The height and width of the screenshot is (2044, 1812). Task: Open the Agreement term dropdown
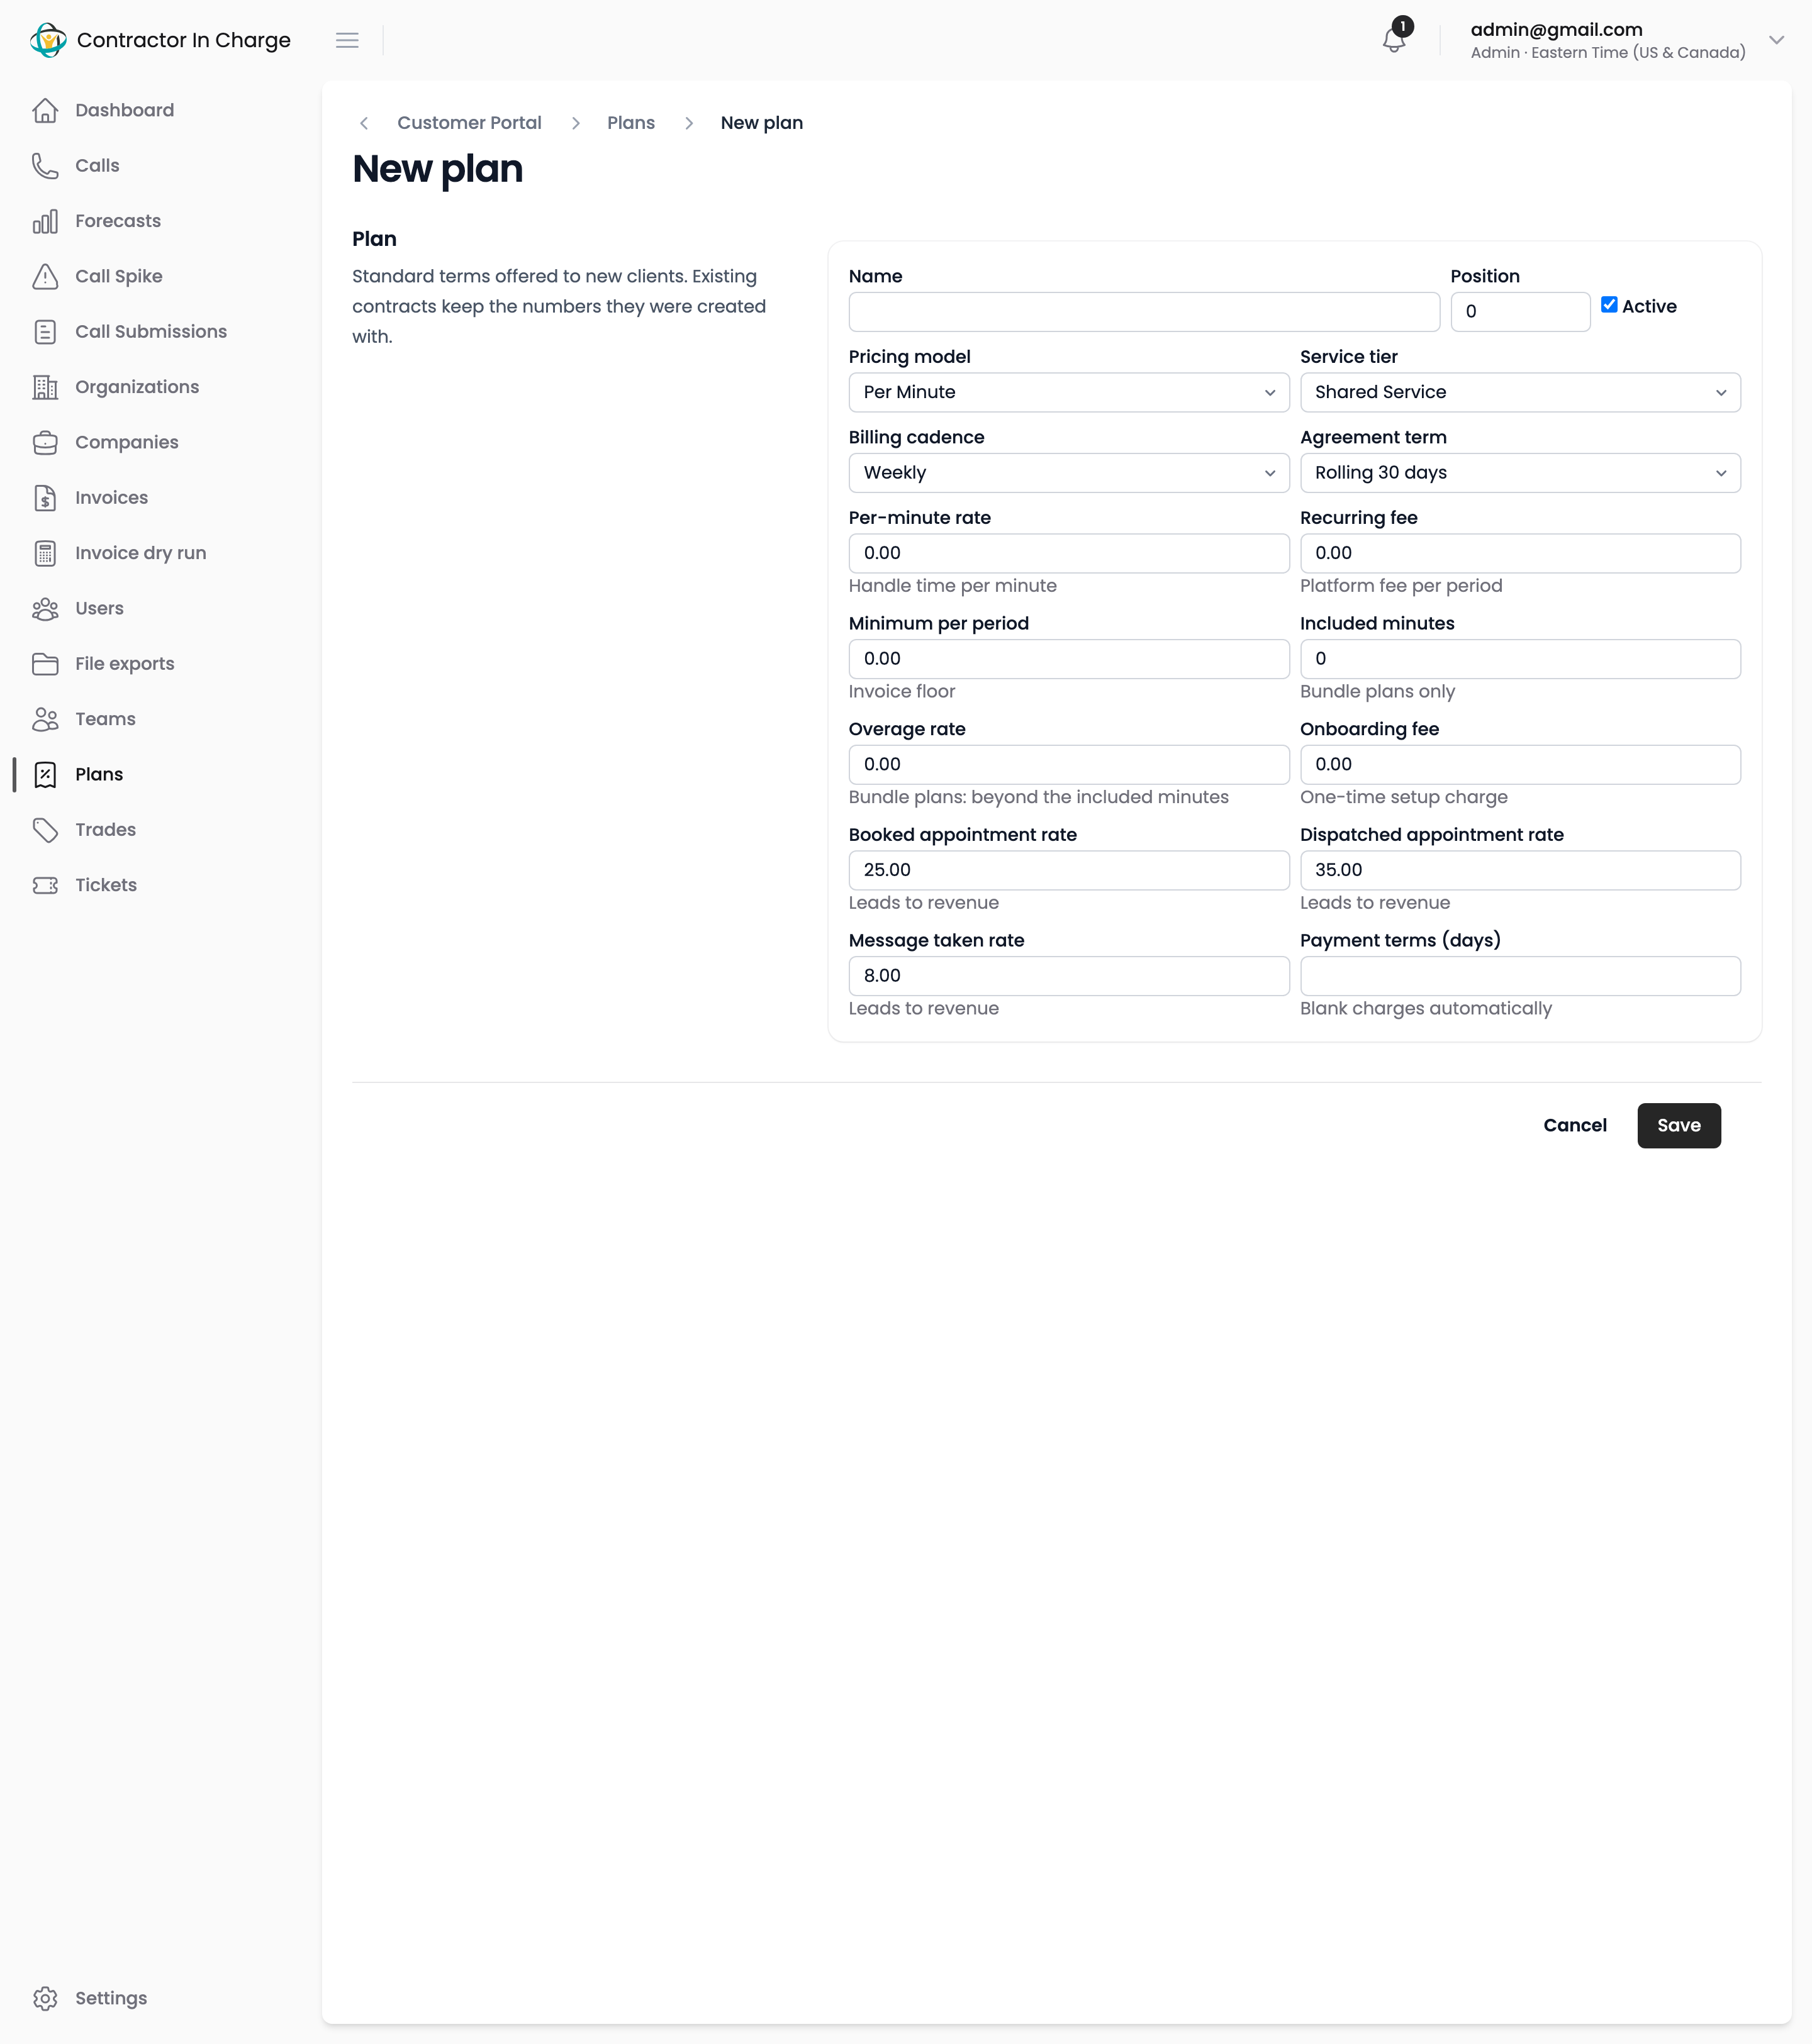pyautogui.click(x=1520, y=473)
